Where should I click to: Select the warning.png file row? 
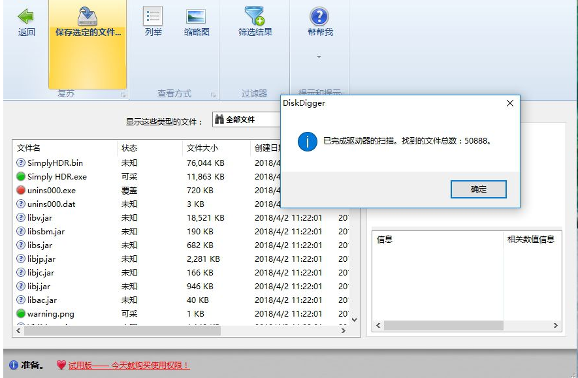[x=181, y=313]
